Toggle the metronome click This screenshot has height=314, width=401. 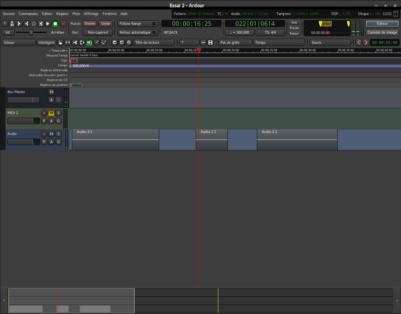click(x=12, y=24)
